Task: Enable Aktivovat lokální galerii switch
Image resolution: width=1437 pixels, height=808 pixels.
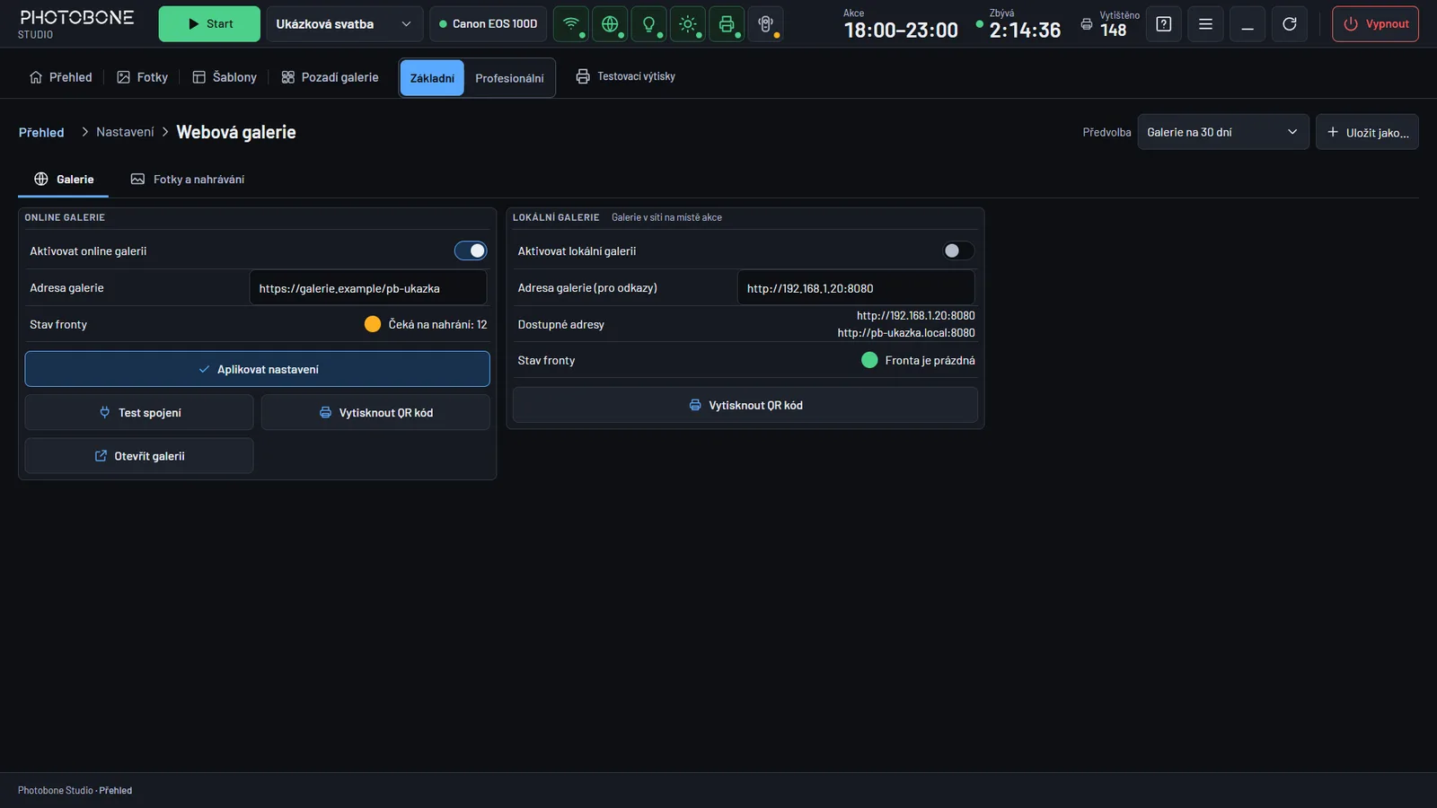Action: pos(958,250)
